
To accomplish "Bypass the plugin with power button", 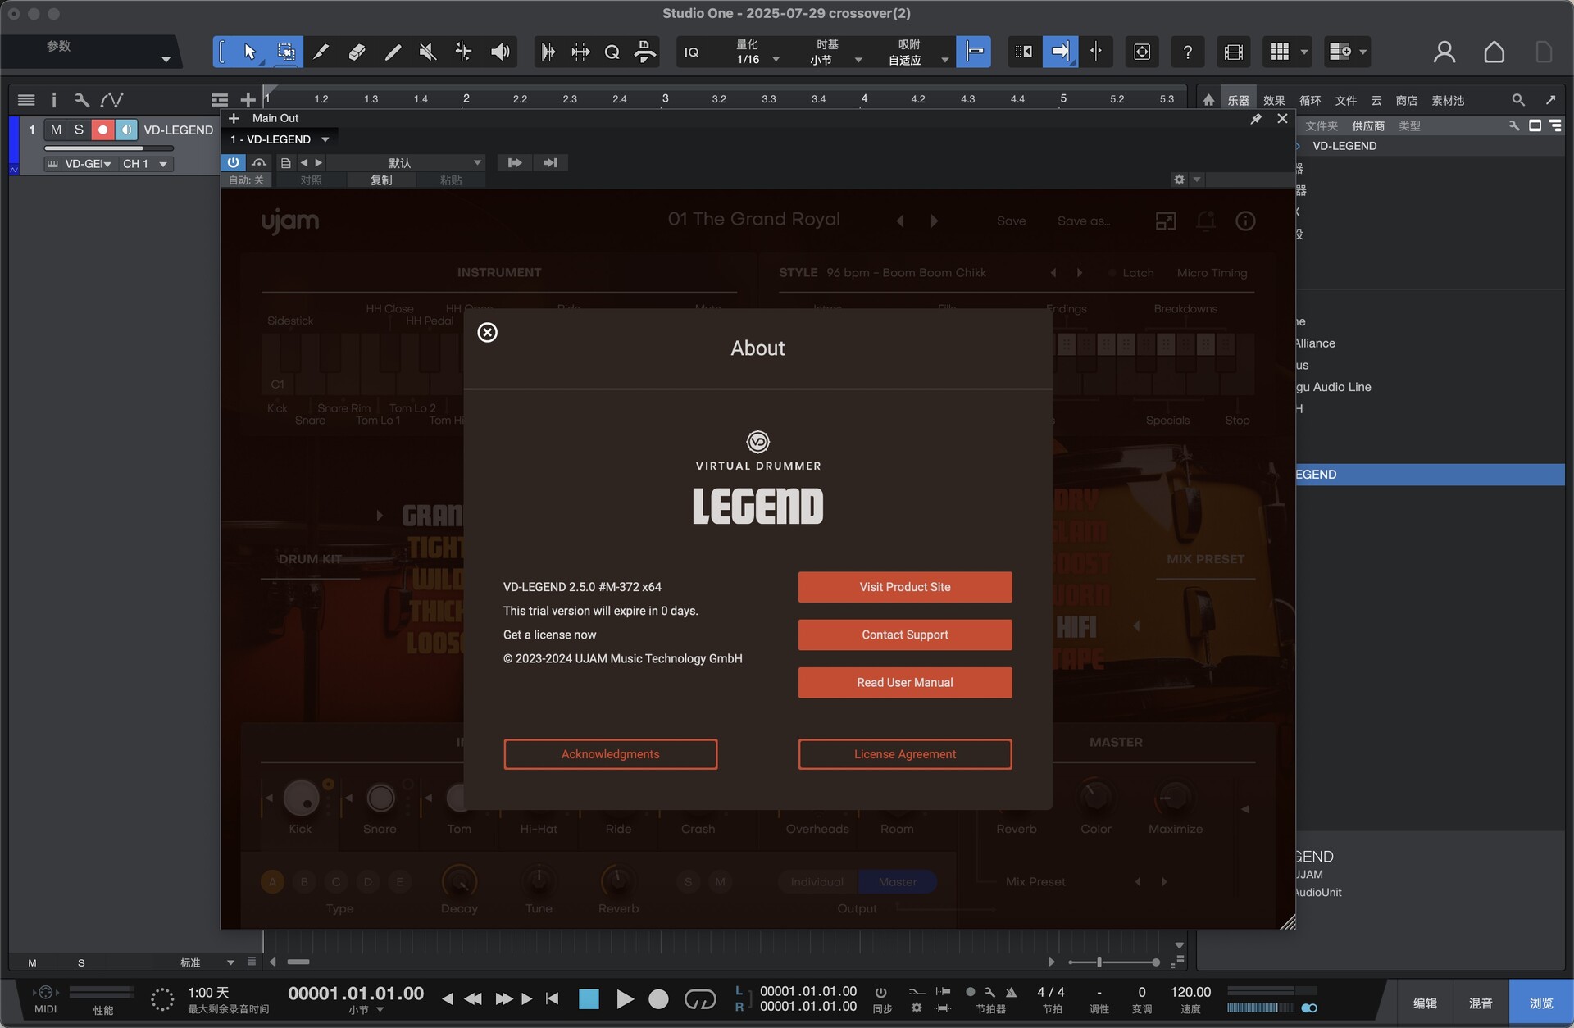I will coord(233,162).
